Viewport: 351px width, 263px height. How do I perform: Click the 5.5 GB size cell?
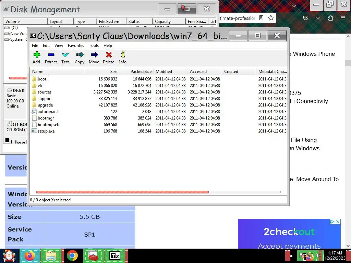tap(89, 217)
